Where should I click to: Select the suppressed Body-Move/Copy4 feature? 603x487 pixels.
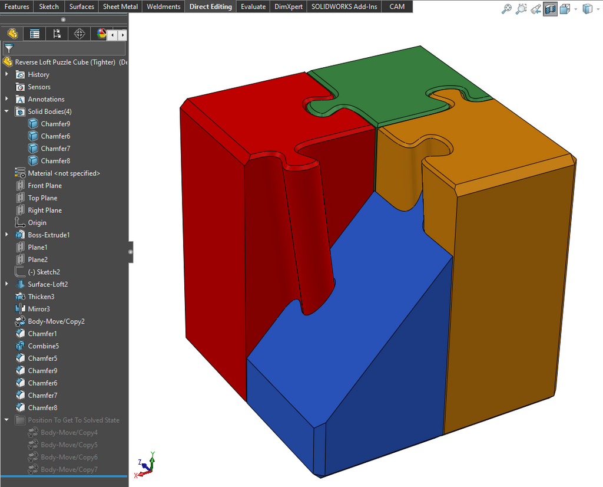(62, 432)
